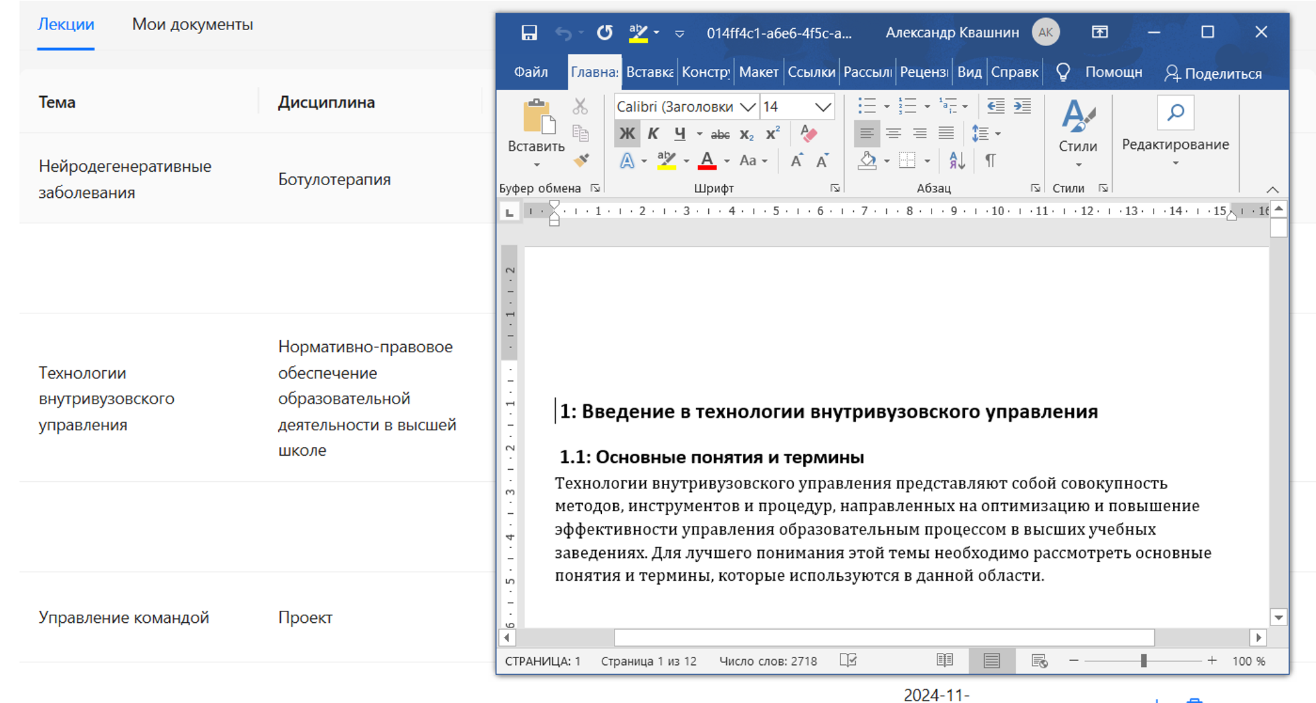The image size is (1316, 703).
Task: Apply strikethrough formatting (abc)
Action: pos(720,134)
